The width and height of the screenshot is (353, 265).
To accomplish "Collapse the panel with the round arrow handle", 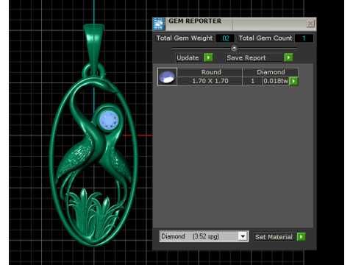I will pos(234,48).
